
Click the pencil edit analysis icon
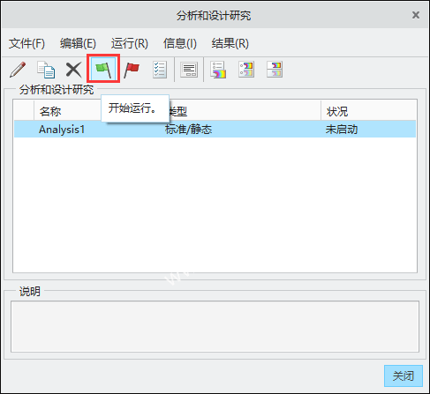[x=18, y=70]
